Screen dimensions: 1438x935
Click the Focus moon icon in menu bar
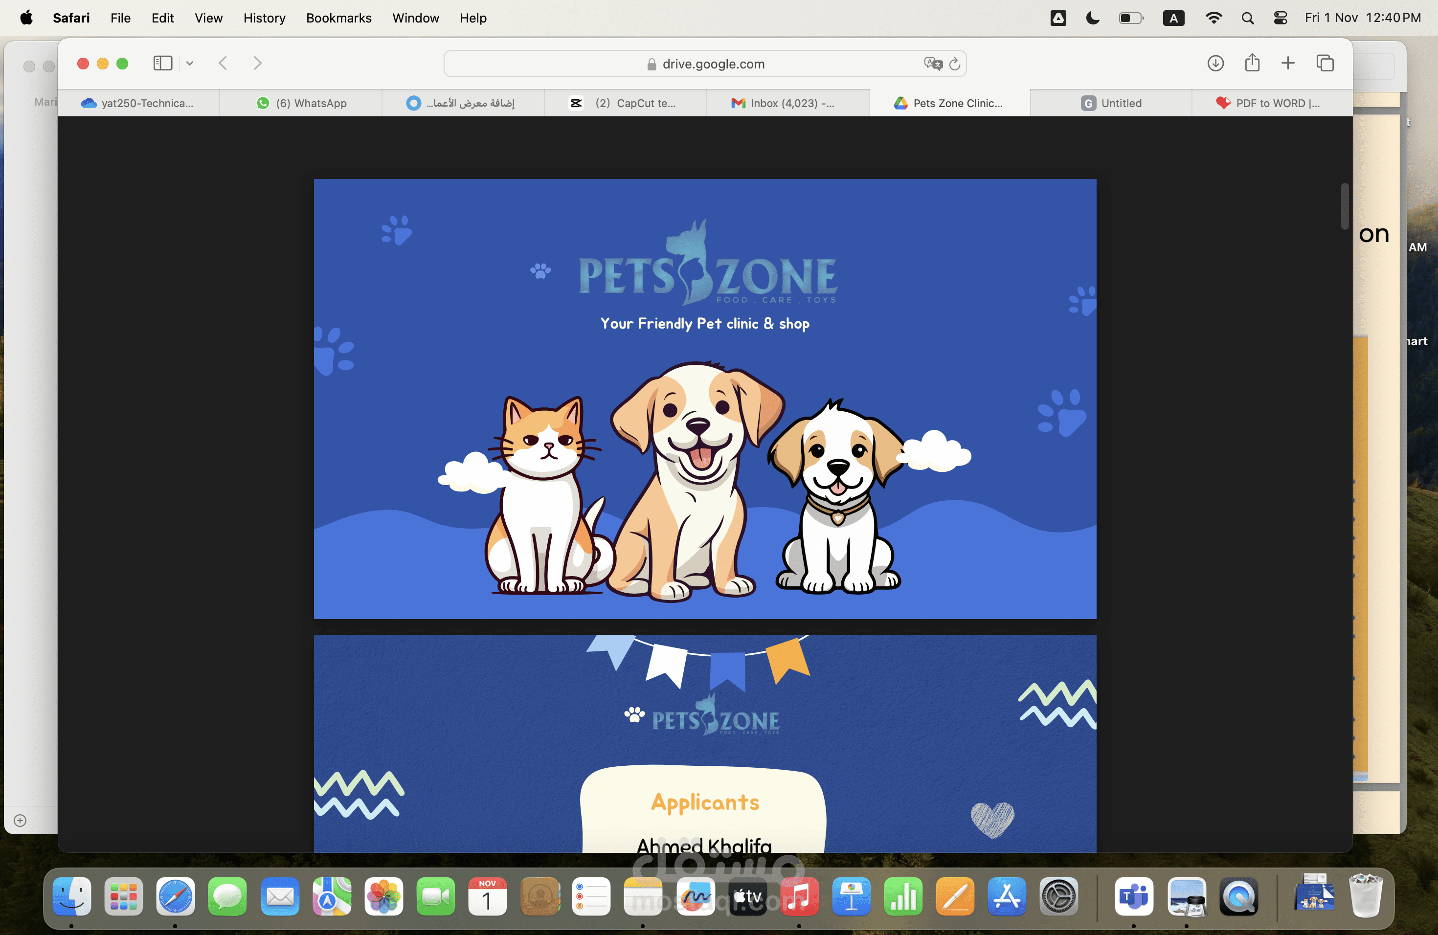click(x=1092, y=18)
